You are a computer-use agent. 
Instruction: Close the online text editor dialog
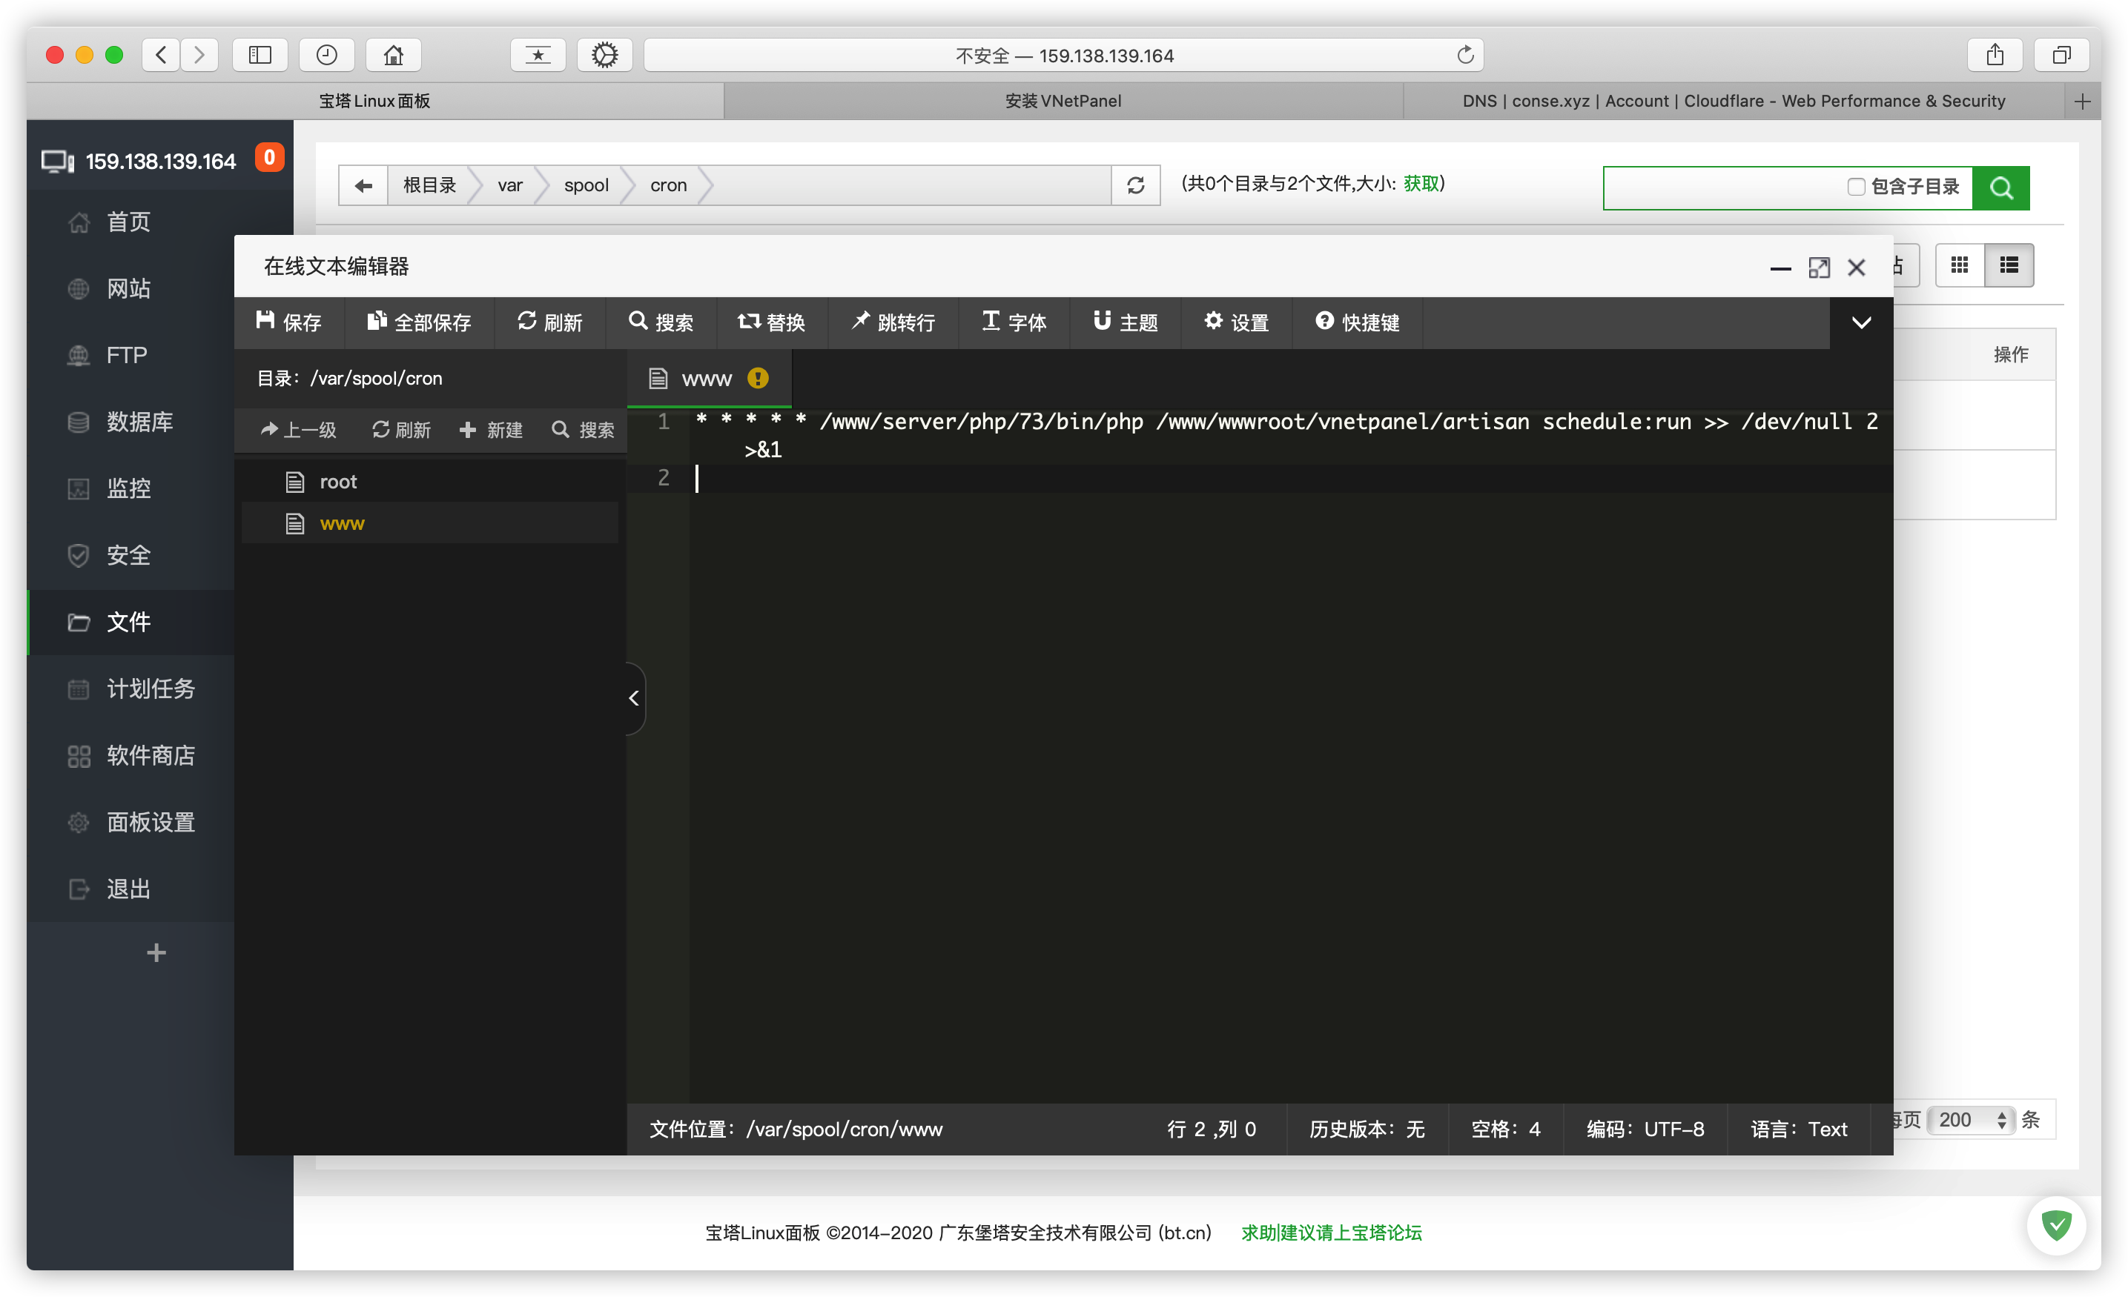(x=1856, y=268)
